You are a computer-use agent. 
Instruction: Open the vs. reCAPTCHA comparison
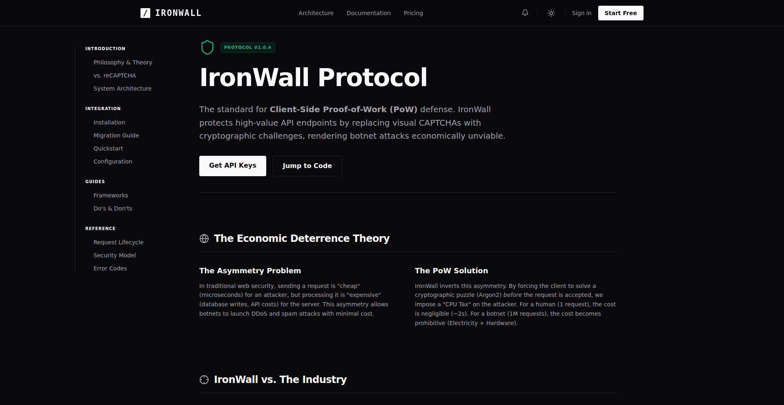coord(115,75)
